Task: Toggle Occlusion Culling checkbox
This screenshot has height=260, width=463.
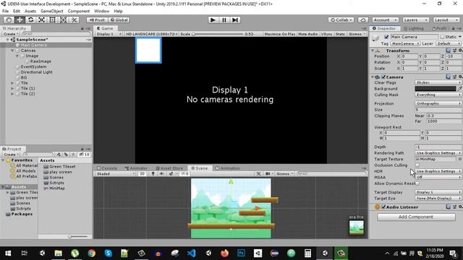Action: coord(417,165)
